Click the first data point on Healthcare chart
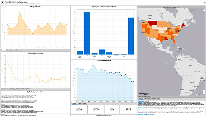Image resolution: width=206 pixels, height=116 pixels. [7, 61]
